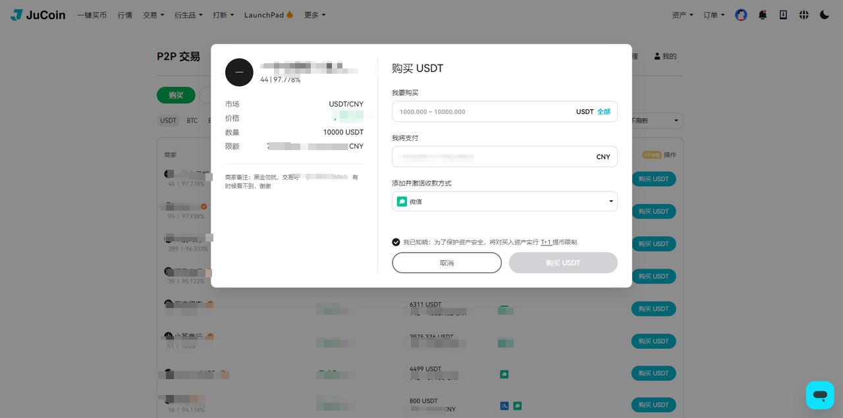843x418 pixels.
Task: Expand the 订单 orders menu
Action: (x=714, y=14)
